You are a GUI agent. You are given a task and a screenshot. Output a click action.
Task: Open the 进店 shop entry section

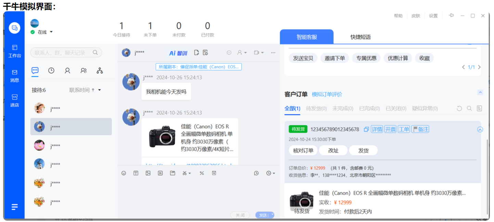[14, 100]
